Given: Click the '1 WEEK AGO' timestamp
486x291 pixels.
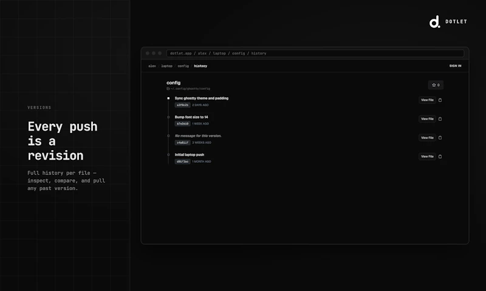Looking at the screenshot, I should 200,124.
